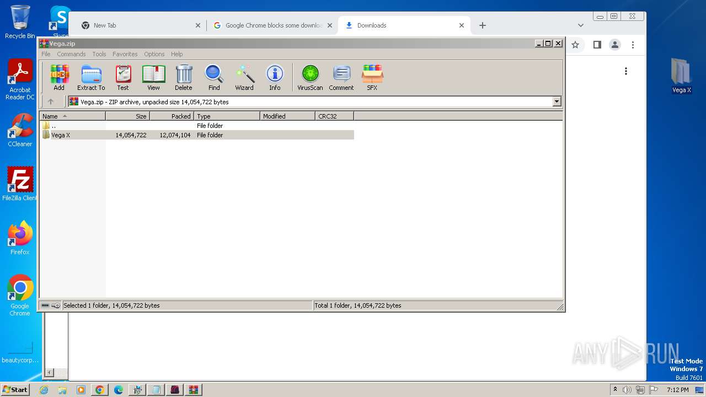The image size is (706, 397).
Task: Open the Tools menu
Action: coord(99,54)
